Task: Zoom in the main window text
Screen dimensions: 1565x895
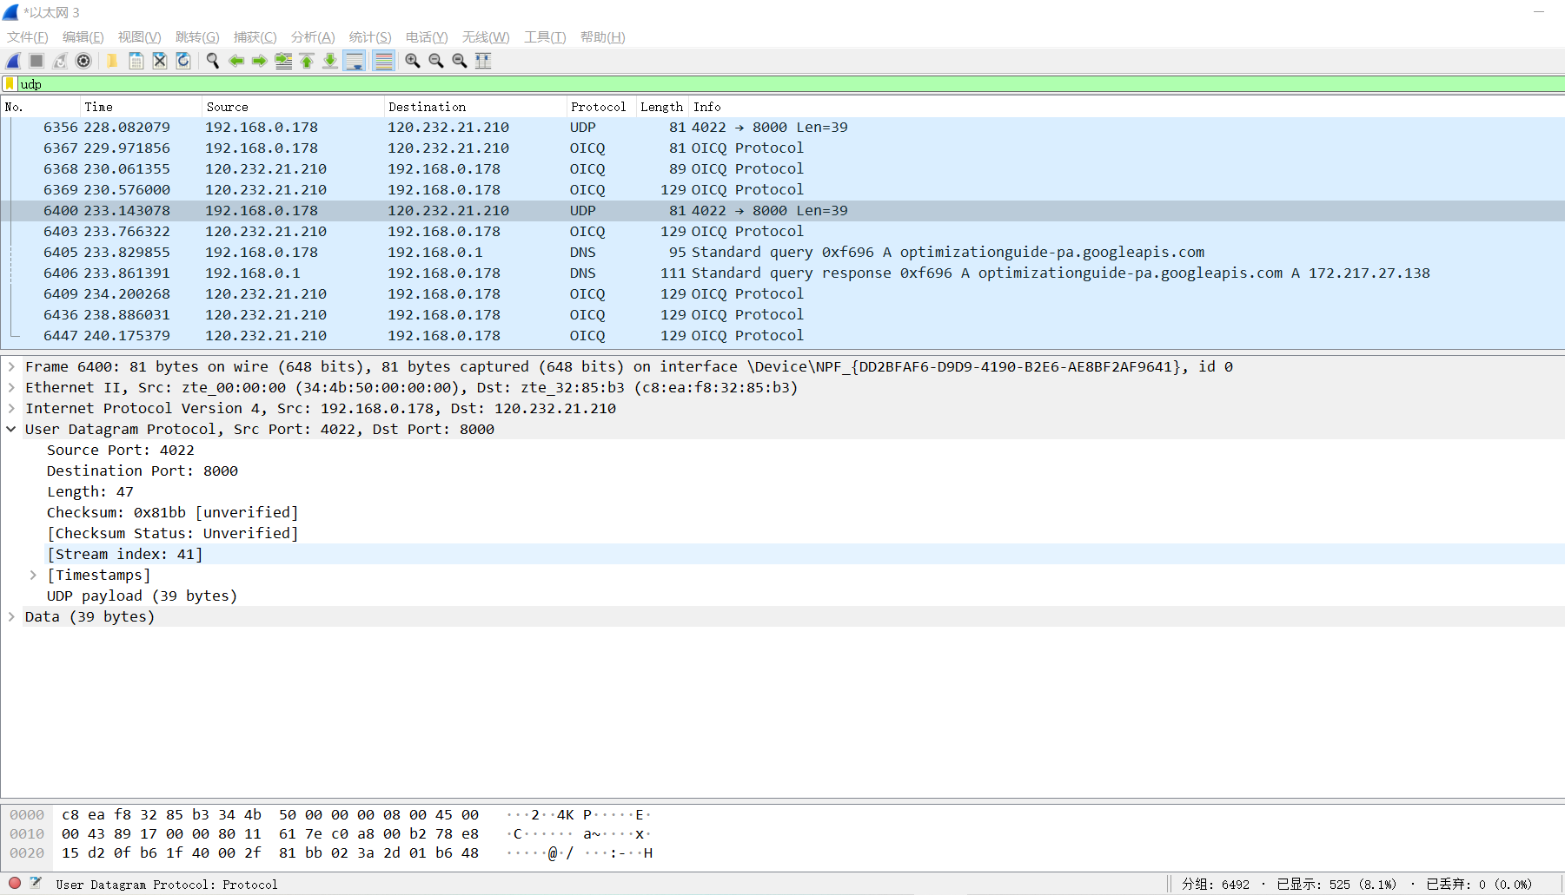Action: click(x=413, y=61)
